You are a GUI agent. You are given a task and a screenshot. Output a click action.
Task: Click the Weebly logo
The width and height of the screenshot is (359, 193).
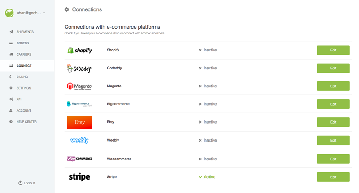(x=79, y=140)
